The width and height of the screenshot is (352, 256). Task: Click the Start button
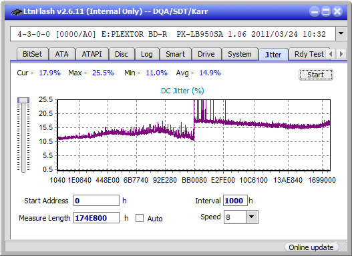(x=316, y=75)
